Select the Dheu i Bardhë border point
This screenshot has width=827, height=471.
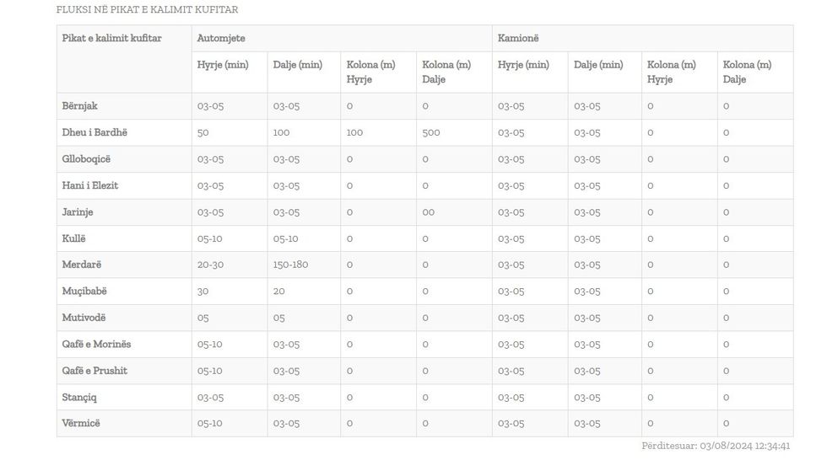coord(95,132)
